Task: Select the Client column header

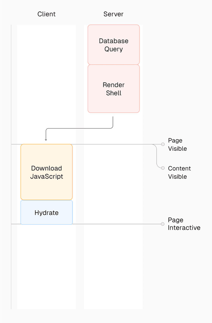Action: tap(46, 14)
